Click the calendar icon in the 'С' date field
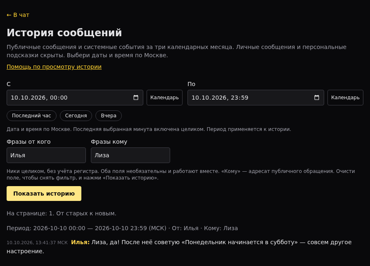Screen dimensions: 370x266 [136, 98]
